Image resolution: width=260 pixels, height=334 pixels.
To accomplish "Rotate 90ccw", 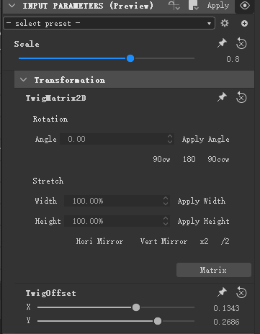I will click(x=218, y=159).
